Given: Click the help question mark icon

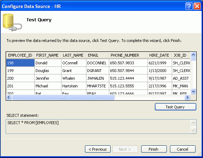Looking at the screenshot, I should [189, 6].
